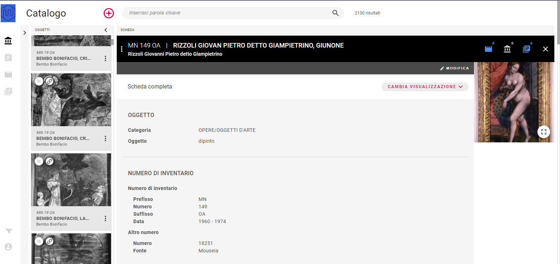Click the Mouseia source value
560x264 pixels.
208,251
